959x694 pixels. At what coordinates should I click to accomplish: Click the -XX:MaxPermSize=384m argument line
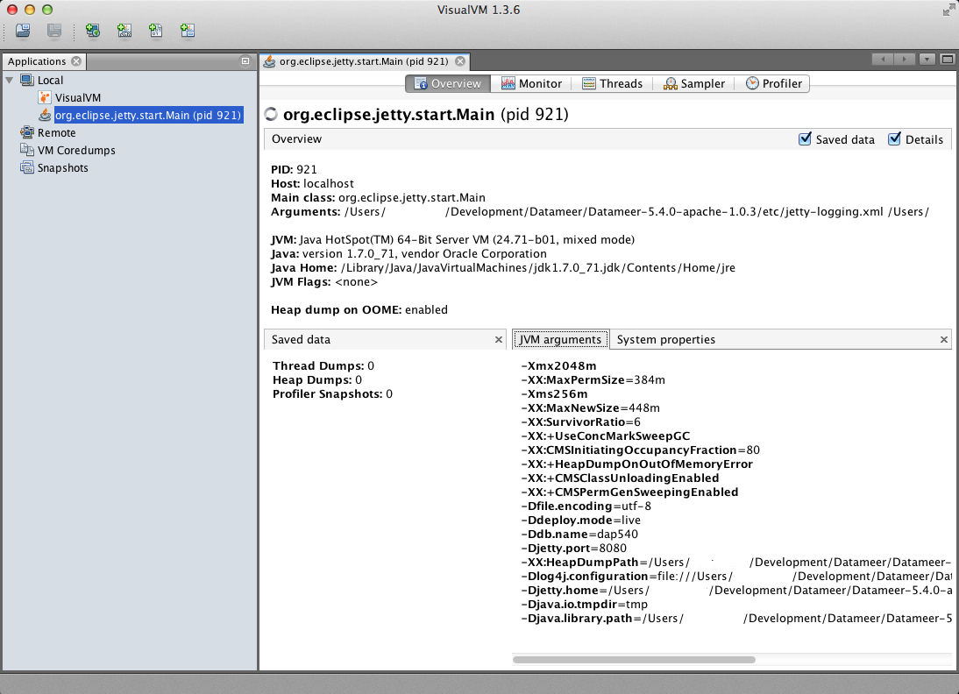(x=593, y=379)
